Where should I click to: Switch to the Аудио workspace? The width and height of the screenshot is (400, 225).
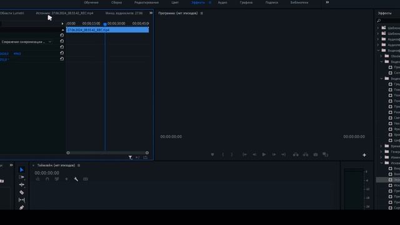pos(222,2)
